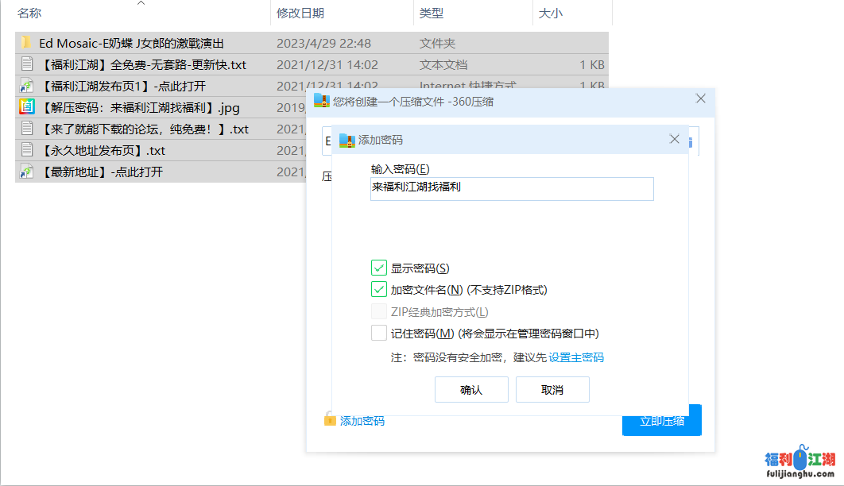
Task: Disable the 加密文件名 checkbox
Action: [378, 290]
